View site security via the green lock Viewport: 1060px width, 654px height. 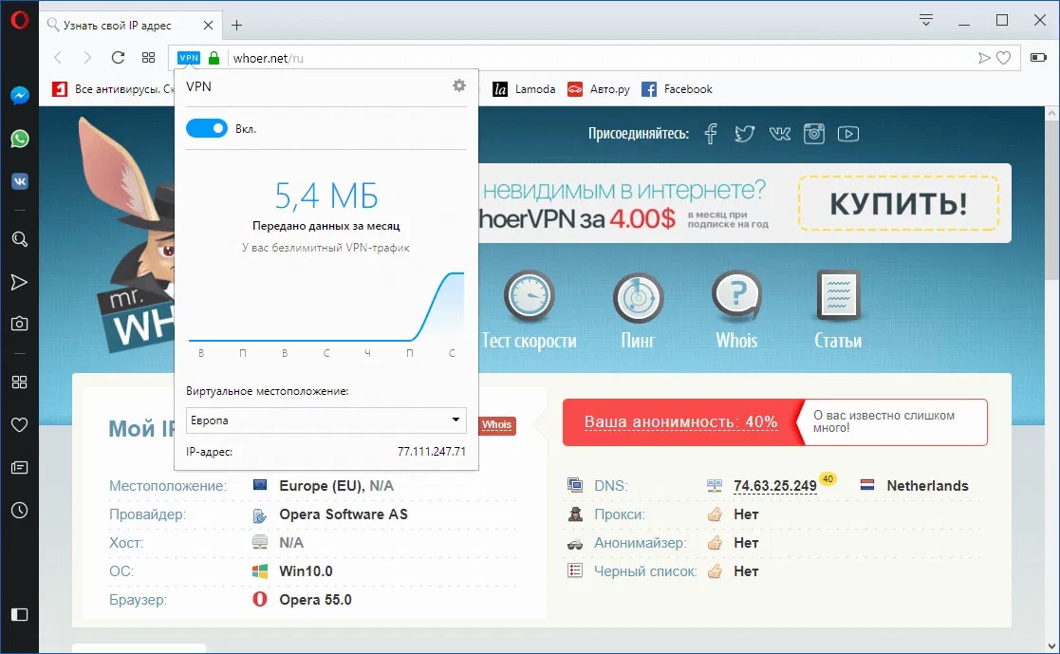214,58
